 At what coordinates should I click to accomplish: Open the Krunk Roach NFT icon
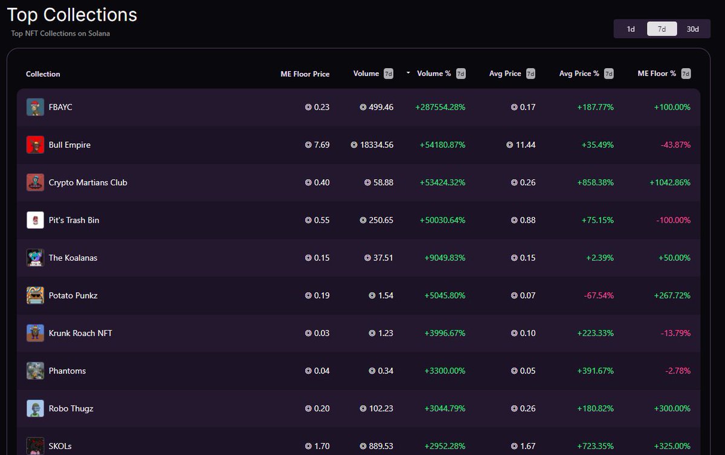tap(35, 333)
